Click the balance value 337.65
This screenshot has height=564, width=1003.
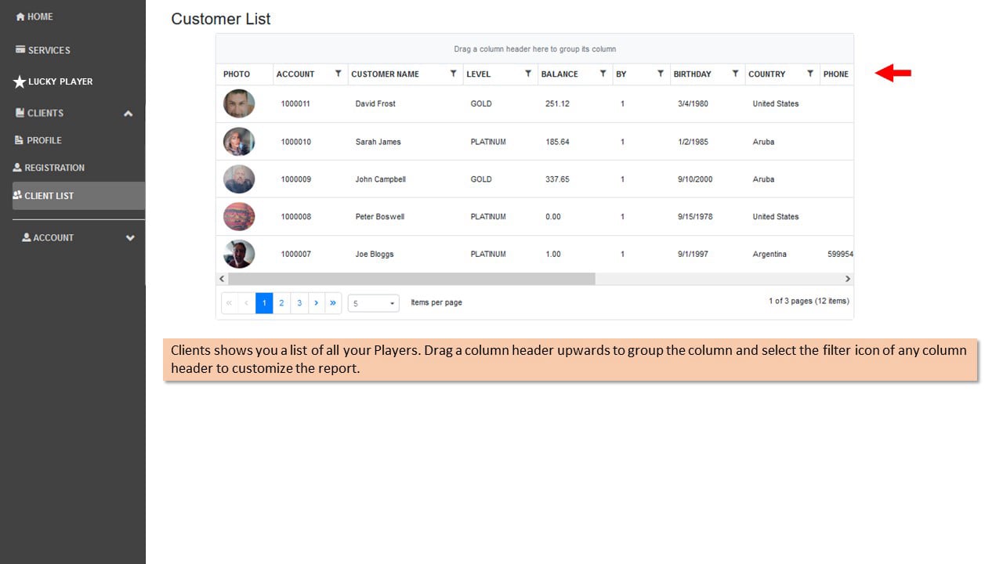(557, 179)
